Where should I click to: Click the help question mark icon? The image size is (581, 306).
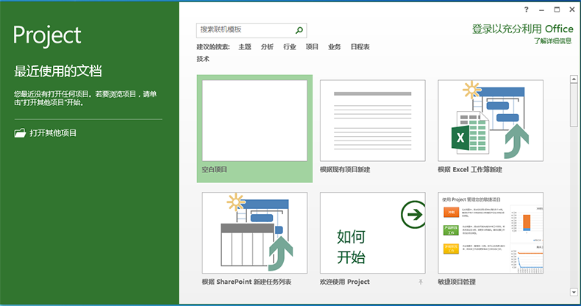pyautogui.click(x=526, y=10)
